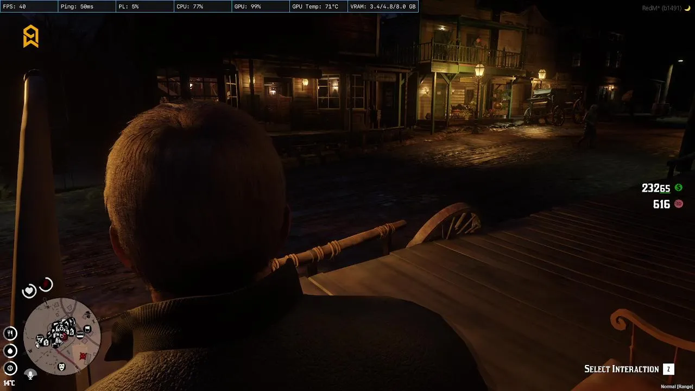The width and height of the screenshot is (695, 391).
Task: Click the moon icon next to RedM
Action: tap(687, 8)
